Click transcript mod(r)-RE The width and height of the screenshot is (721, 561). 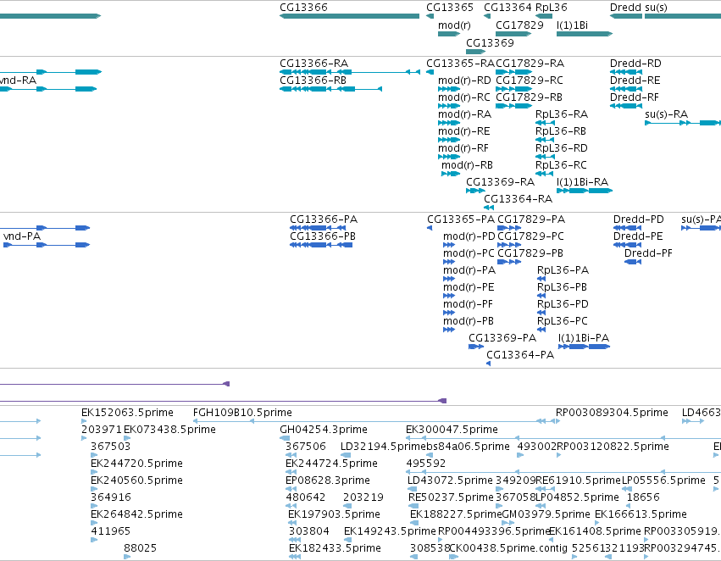coord(464,131)
